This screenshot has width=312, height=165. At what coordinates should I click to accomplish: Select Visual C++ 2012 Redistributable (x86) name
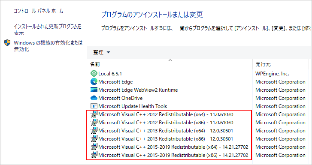(x=166, y=123)
